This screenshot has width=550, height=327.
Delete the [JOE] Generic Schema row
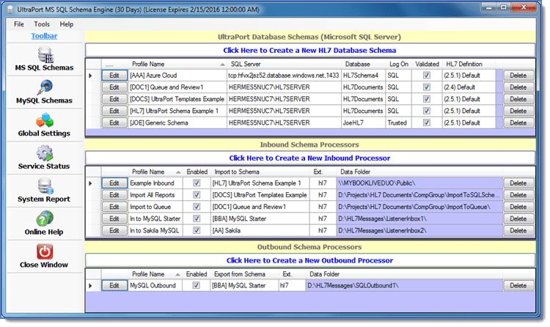(518, 122)
